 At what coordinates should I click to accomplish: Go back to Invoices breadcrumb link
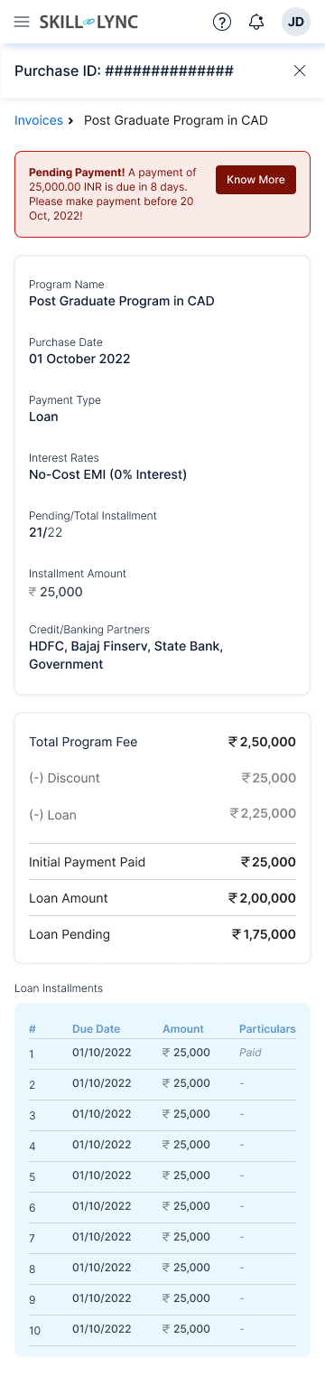point(39,120)
